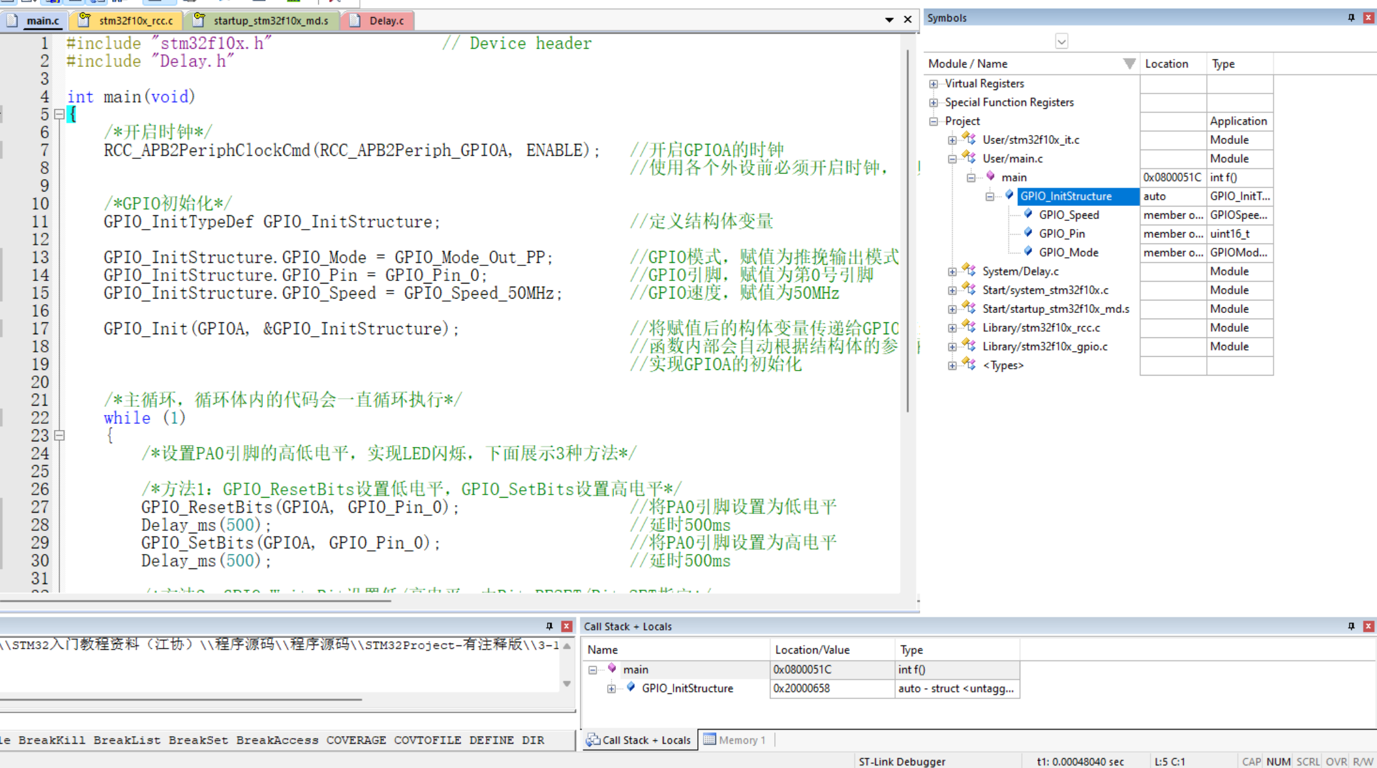Click System/Delay.c module icon
The width and height of the screenshot is (1377, 768).
click(969, 270)
